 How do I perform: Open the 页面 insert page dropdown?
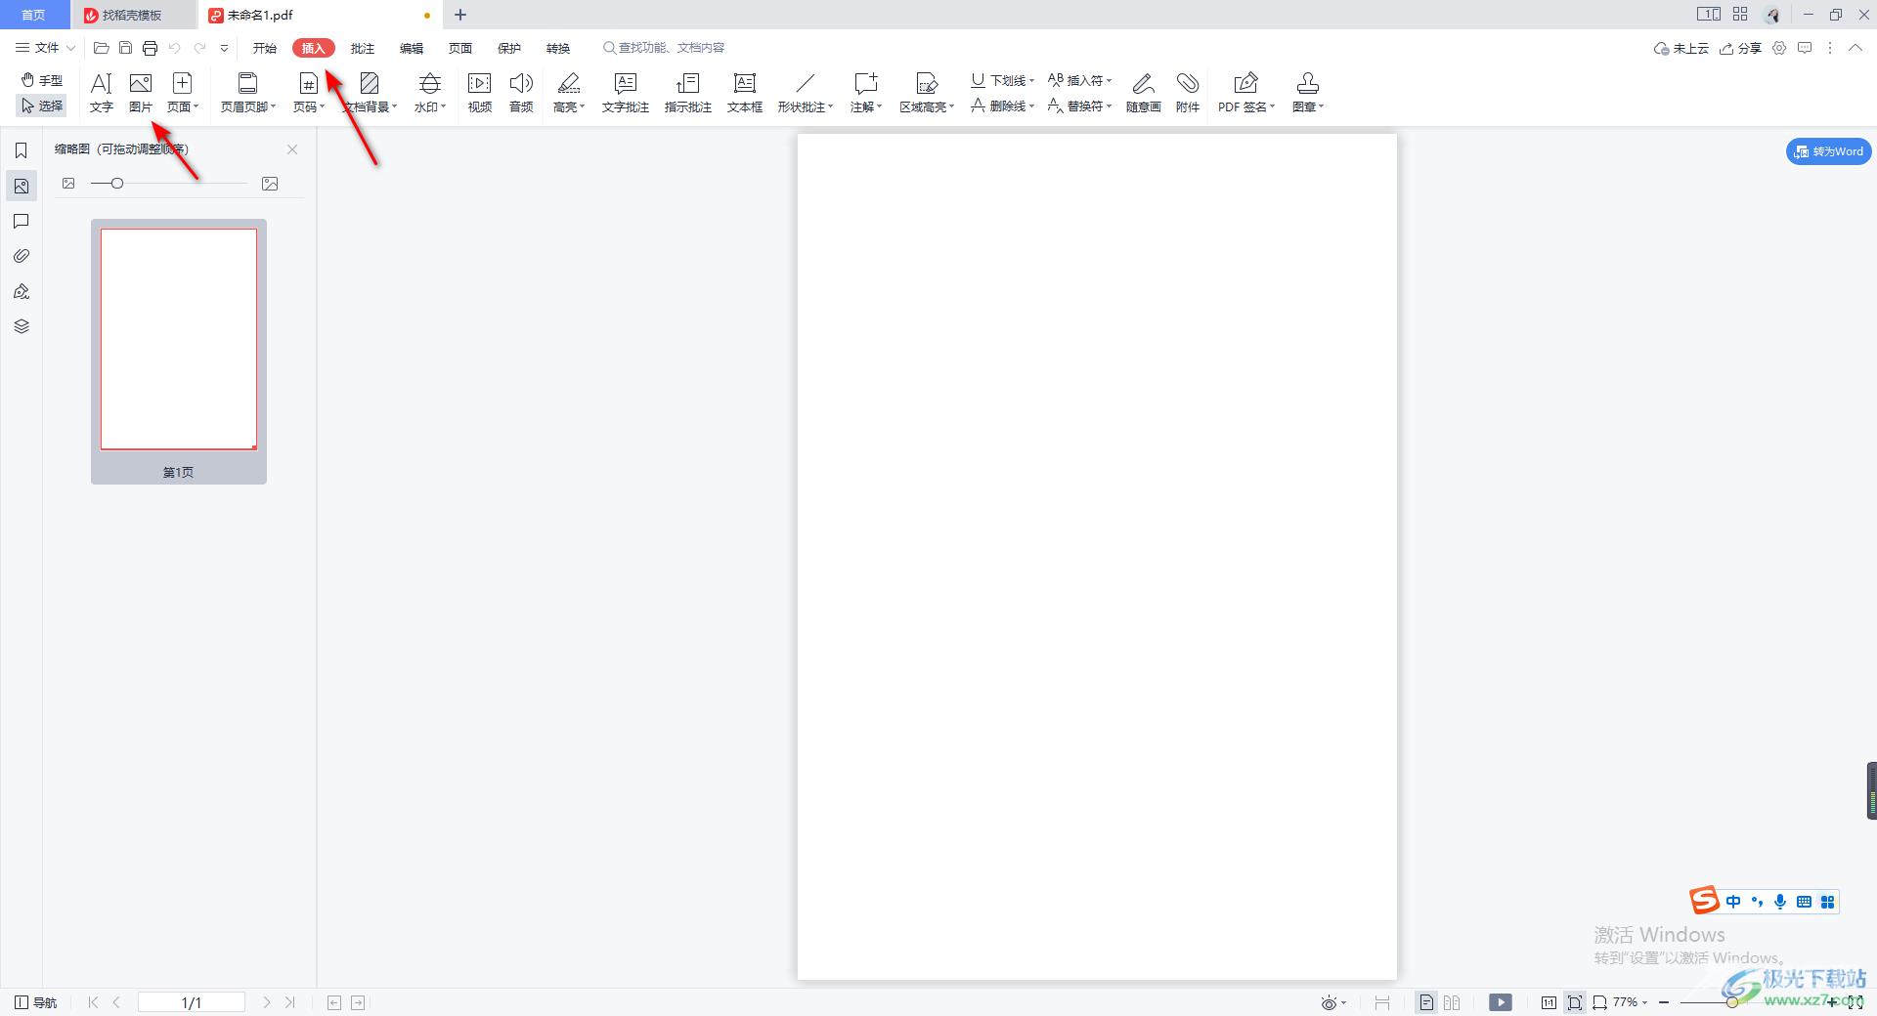pyautogui.click(x=183, y=93)
